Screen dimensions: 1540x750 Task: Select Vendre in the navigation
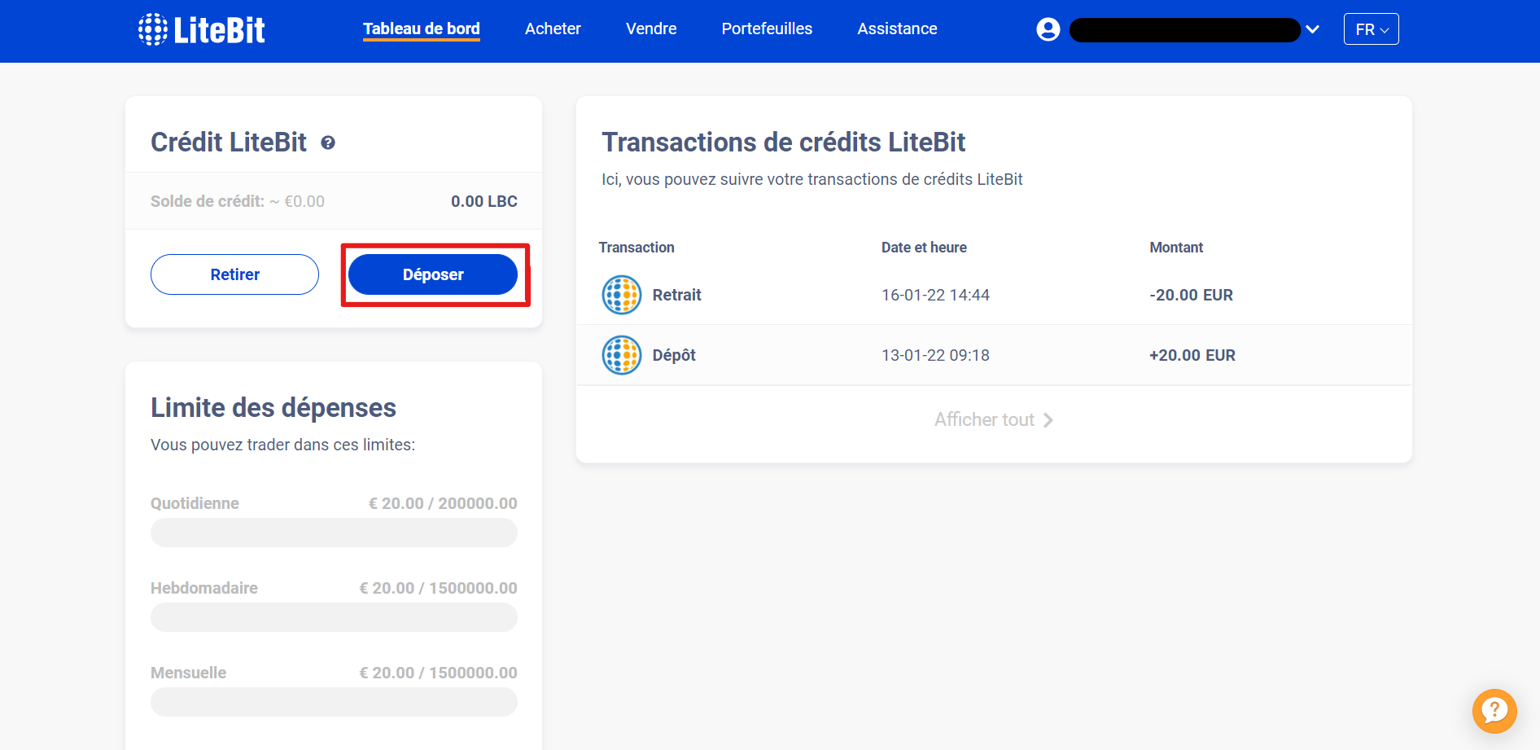click(650, 29)
